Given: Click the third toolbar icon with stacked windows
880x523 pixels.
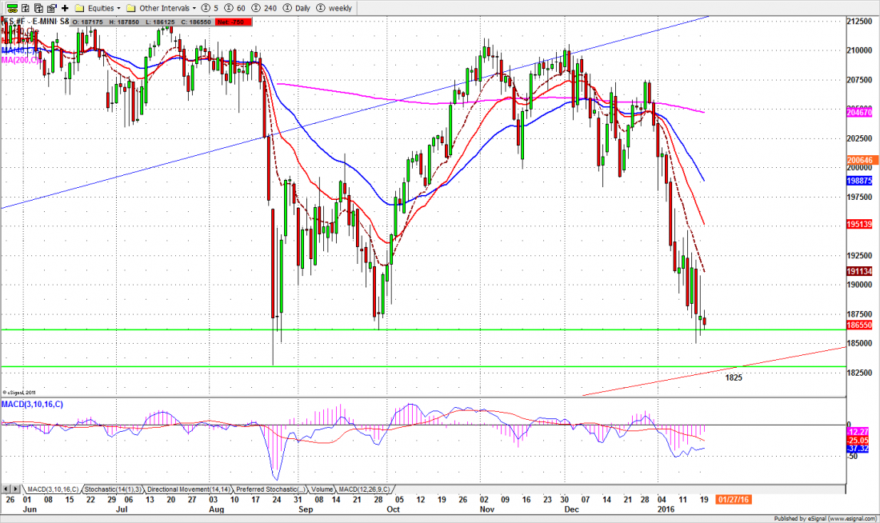Looking at the screenshot, I should click(38, 7).
